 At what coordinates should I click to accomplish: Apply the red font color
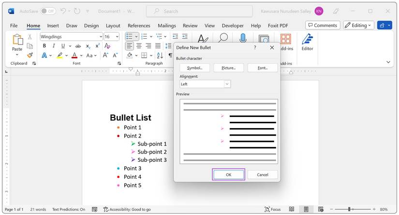pos(74,56)
